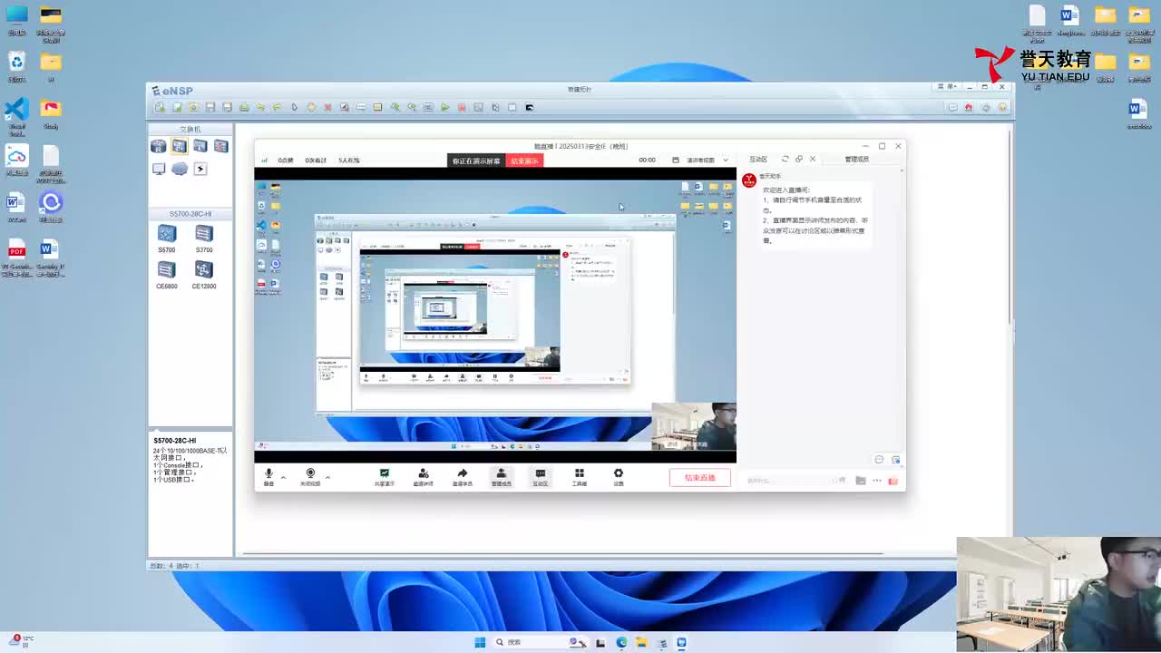Pick the CE6800 switch model
Screen dimensions: 1161x653
(x=167, y=275)
